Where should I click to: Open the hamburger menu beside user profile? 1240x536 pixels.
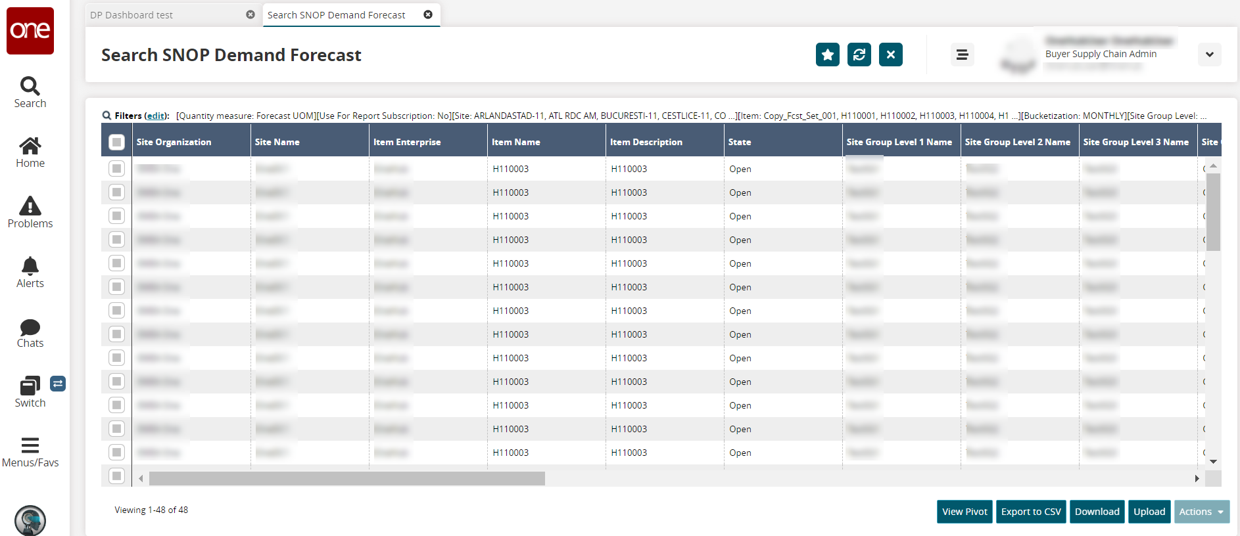coord(961,55)
